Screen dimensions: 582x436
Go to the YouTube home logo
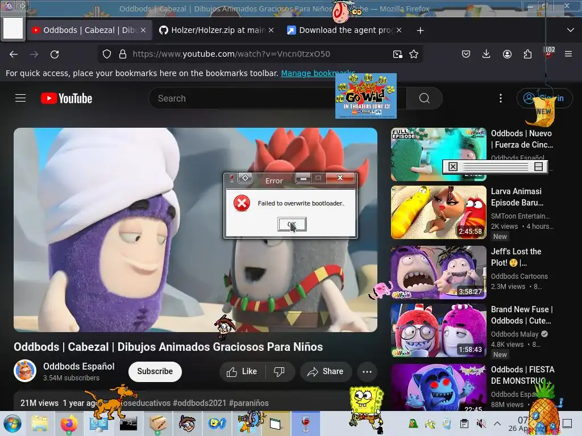pyautogui.click(x=66, y=98)
